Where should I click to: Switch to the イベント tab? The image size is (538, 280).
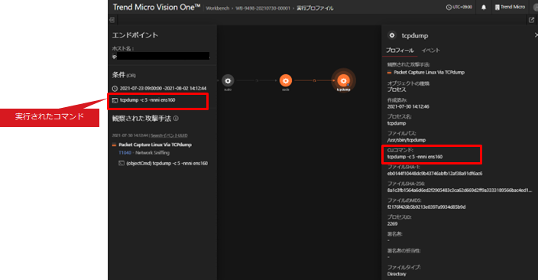coord(430,50)
